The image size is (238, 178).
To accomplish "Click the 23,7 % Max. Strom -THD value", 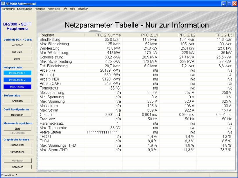I will tap(226, 150).
